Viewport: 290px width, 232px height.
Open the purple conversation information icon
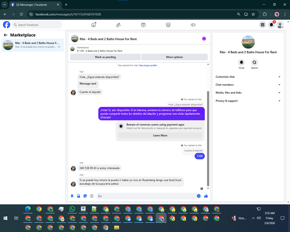tap(204, 39)
